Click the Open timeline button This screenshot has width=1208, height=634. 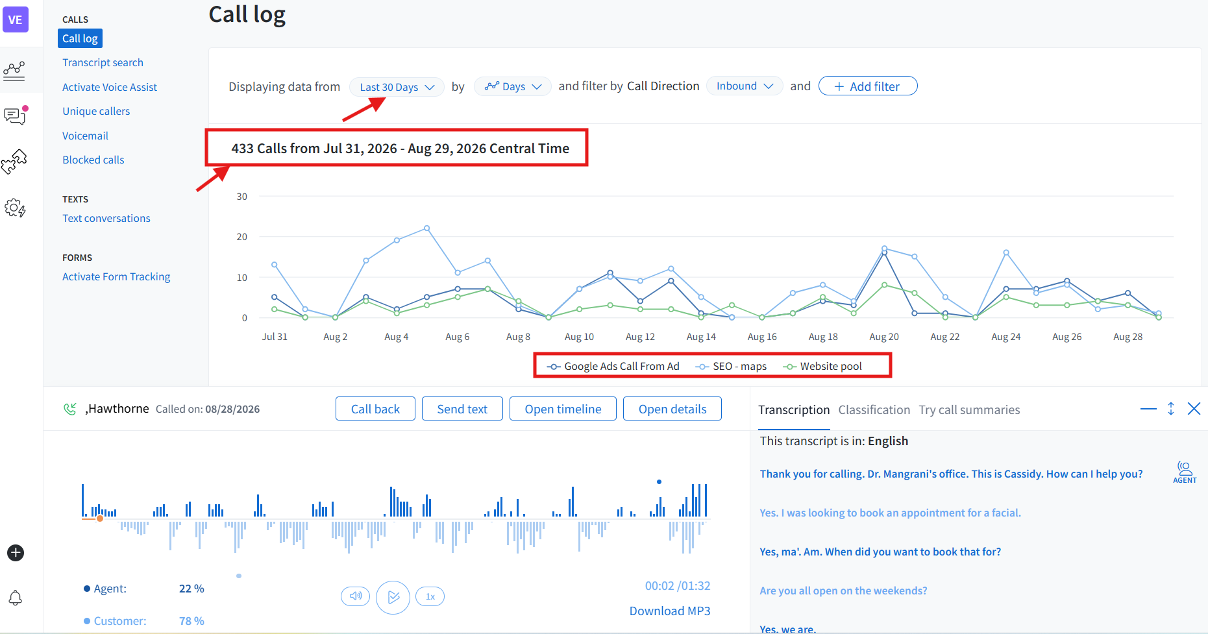(563, 409)
